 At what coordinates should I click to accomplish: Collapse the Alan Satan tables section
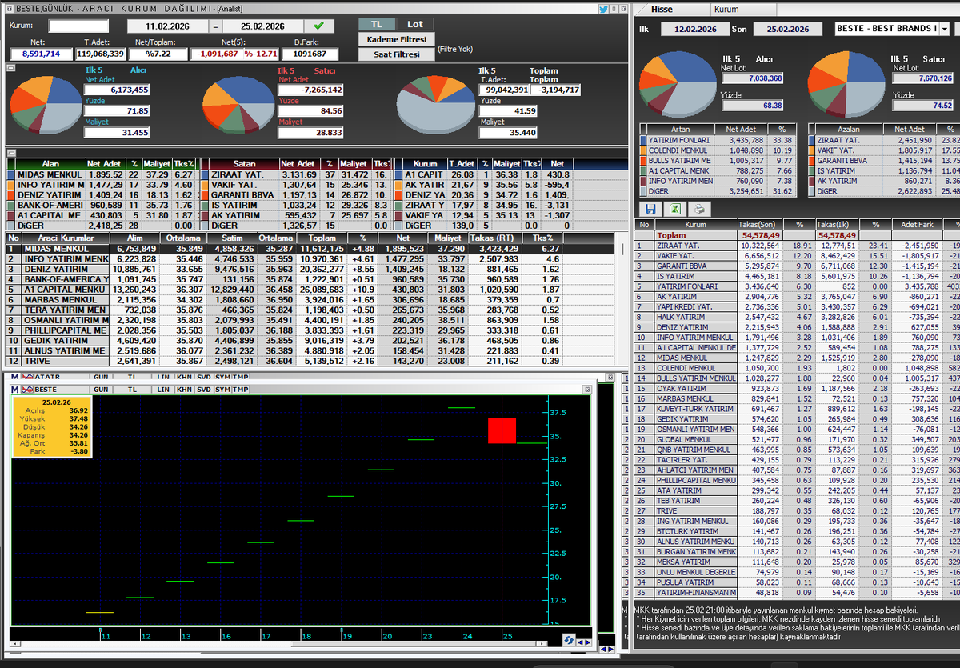click(10, 152)
